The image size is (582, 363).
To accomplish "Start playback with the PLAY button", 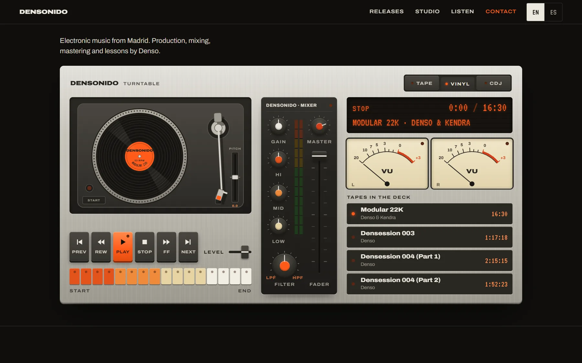I will pyautogui.click(x=123, y=247).
